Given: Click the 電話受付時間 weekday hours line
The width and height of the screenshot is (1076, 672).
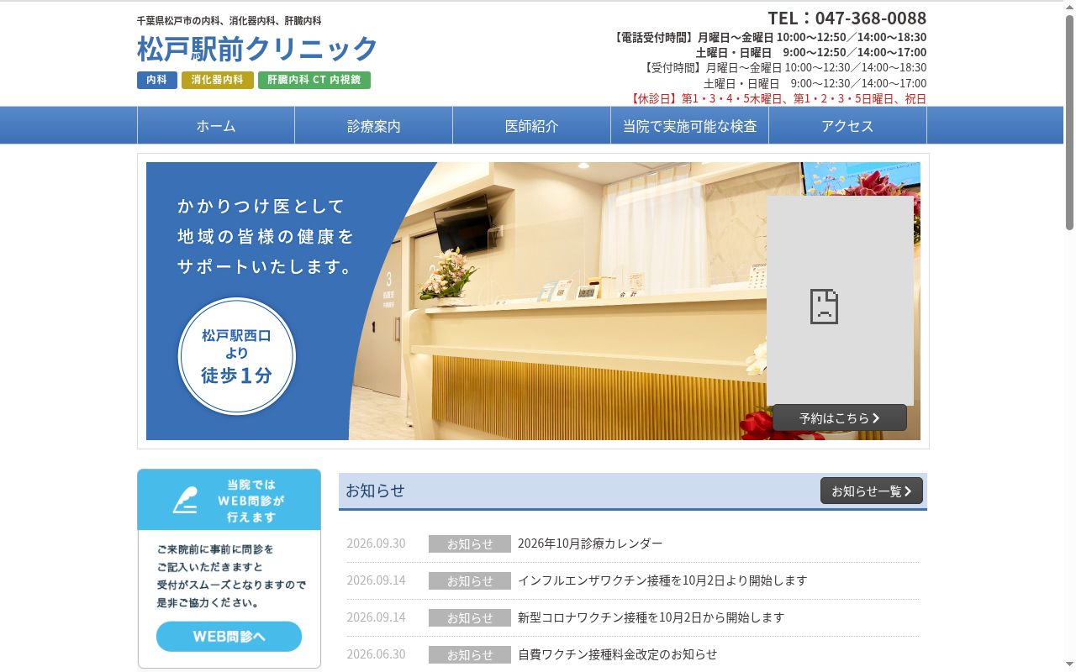Looking at the screenshot, I should [x=769, y=37].
